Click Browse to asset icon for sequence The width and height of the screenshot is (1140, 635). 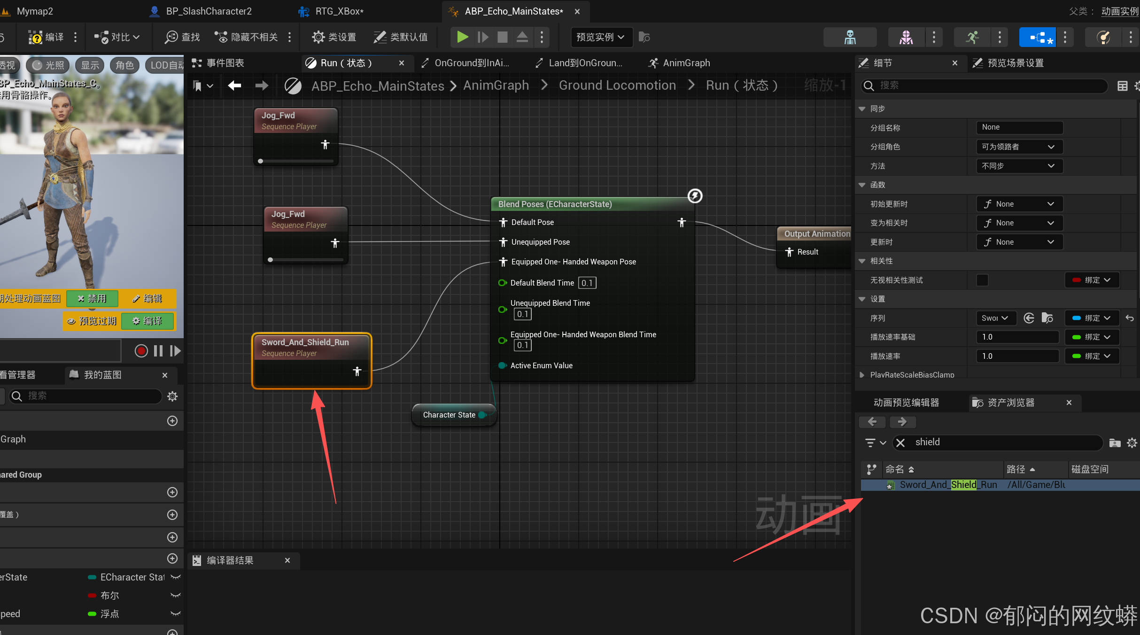click(1047, 318)
